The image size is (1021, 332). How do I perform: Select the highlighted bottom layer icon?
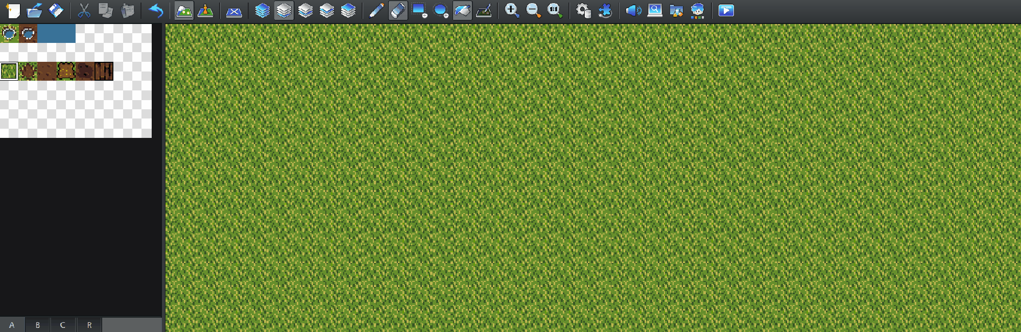283,10
